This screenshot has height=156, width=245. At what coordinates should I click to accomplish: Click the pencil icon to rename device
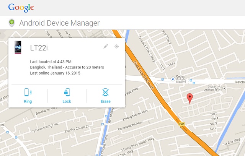click(x=106, y=47)
